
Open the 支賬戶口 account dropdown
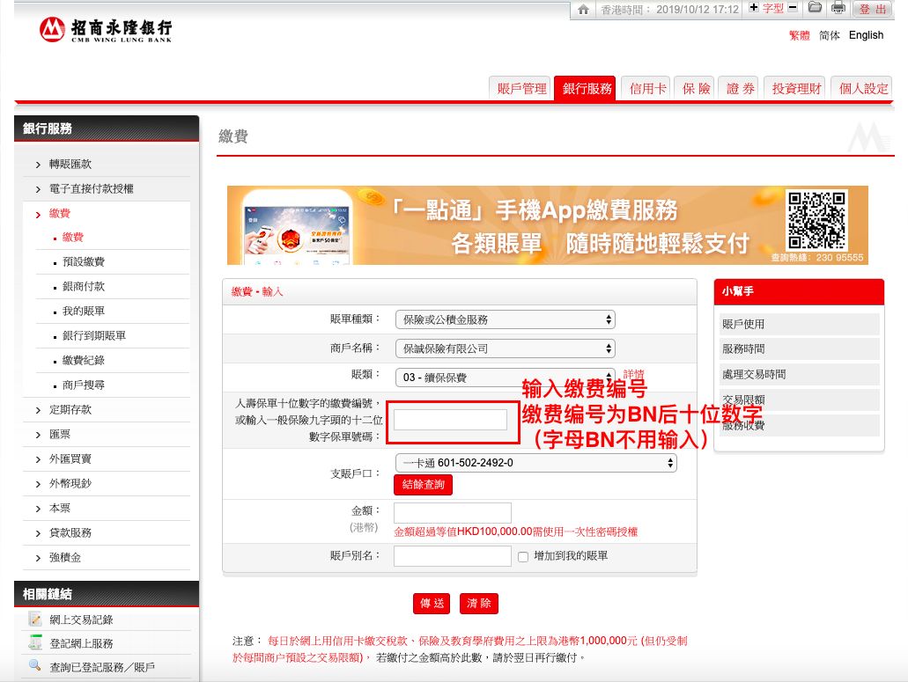click(535, 463)
